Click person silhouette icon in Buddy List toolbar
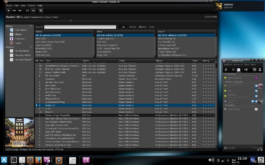 [x=260, y=70]
